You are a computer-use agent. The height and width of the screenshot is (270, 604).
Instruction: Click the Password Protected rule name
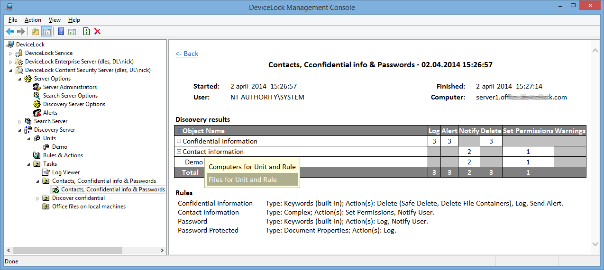[x=208, y=230]
